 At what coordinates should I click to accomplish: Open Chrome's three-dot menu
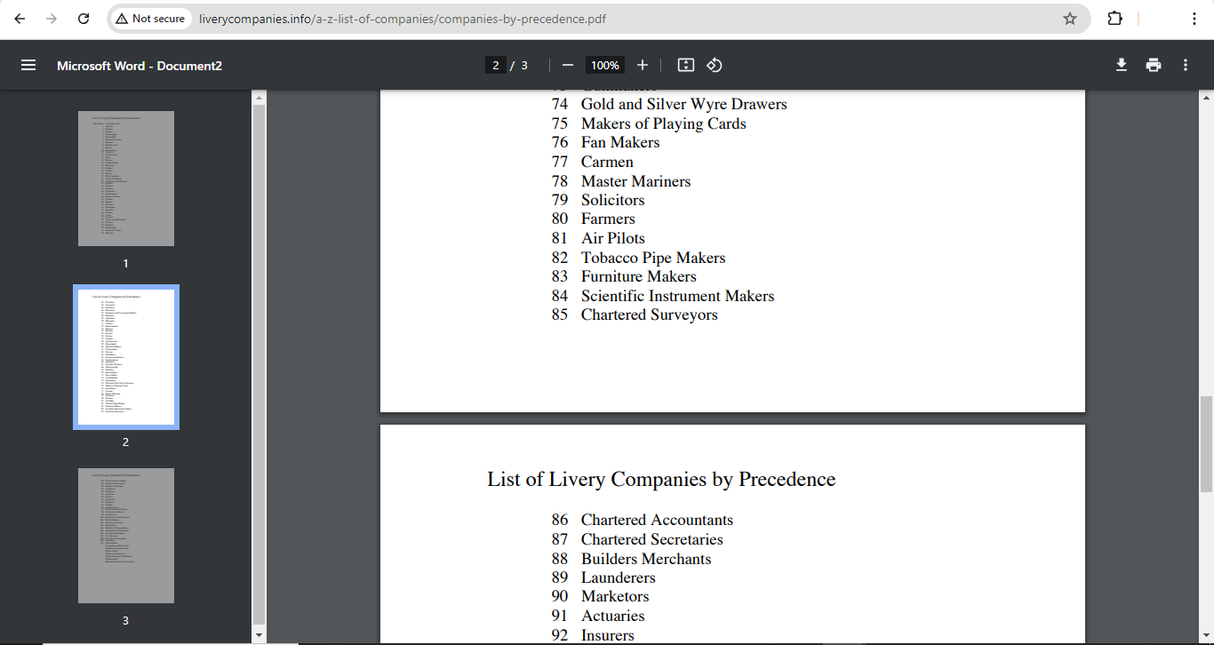coord(1194,19)
